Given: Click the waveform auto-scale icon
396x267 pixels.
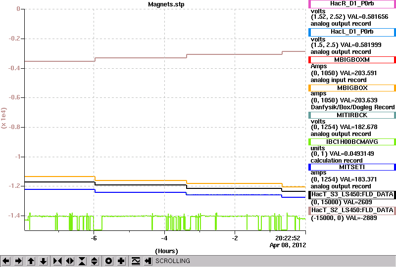Looking at the screenshot, I should point(136,261).
